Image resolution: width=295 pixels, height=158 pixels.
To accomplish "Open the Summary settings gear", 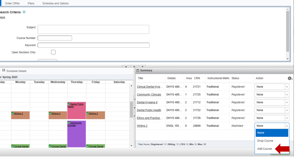I will [290, 78].
